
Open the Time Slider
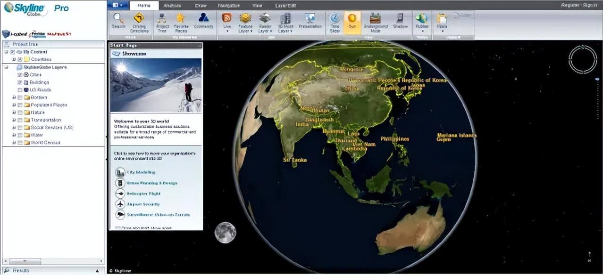[x=335, y=22]
